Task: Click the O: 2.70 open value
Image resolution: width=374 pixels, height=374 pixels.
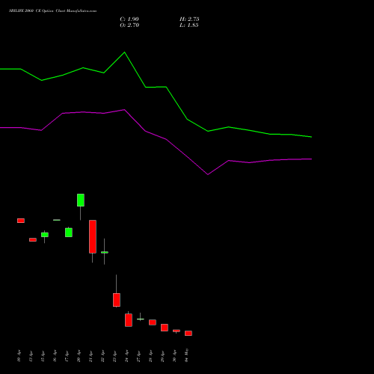Action: click(129, 25)
